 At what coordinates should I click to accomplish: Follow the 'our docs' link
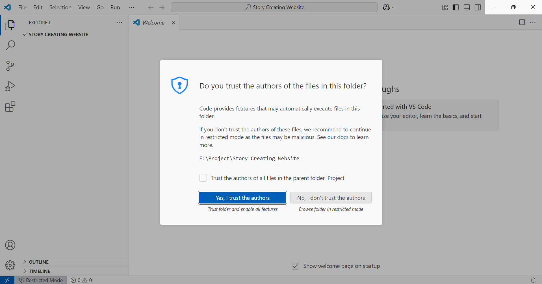coord(338,137)
